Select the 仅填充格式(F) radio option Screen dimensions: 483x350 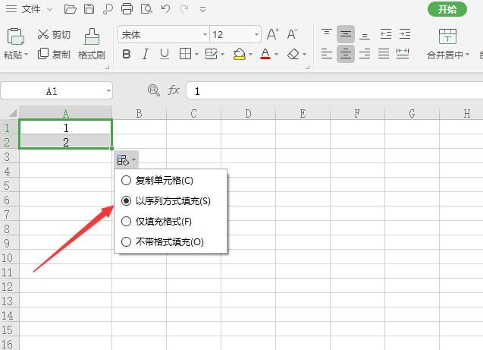[x=126, y=222]
